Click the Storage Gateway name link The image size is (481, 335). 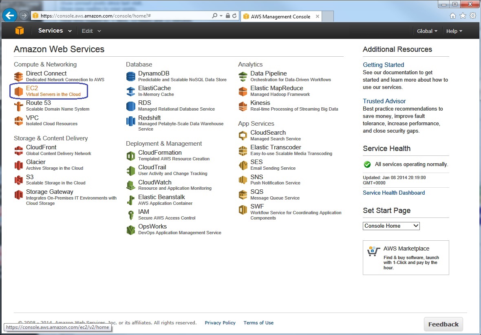pos(49,192)
